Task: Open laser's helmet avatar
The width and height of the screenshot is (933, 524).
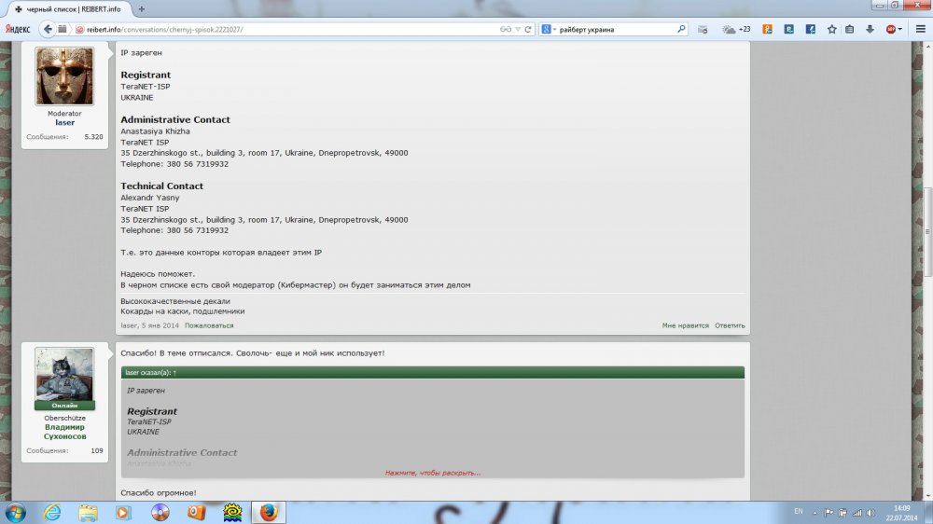Action: [64, 76]
